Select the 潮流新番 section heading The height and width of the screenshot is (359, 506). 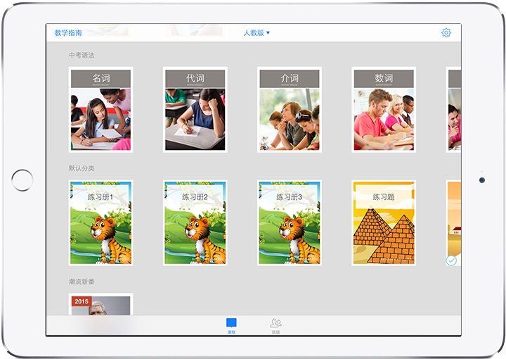click(x=82, y=282)
